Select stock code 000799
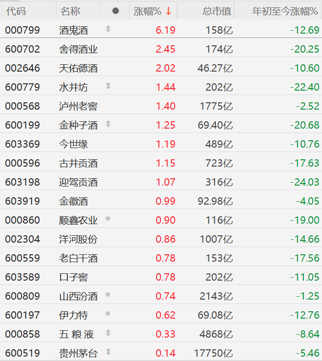Screen dimensions: 322x361 point(22,30)
